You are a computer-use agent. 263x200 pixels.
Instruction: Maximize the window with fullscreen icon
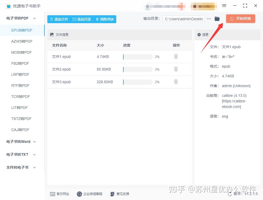(245, 6)
